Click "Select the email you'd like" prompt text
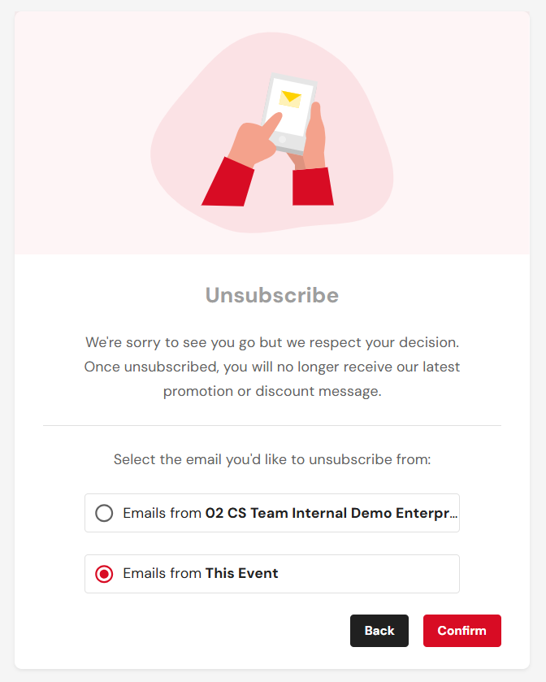 point(272,459)
